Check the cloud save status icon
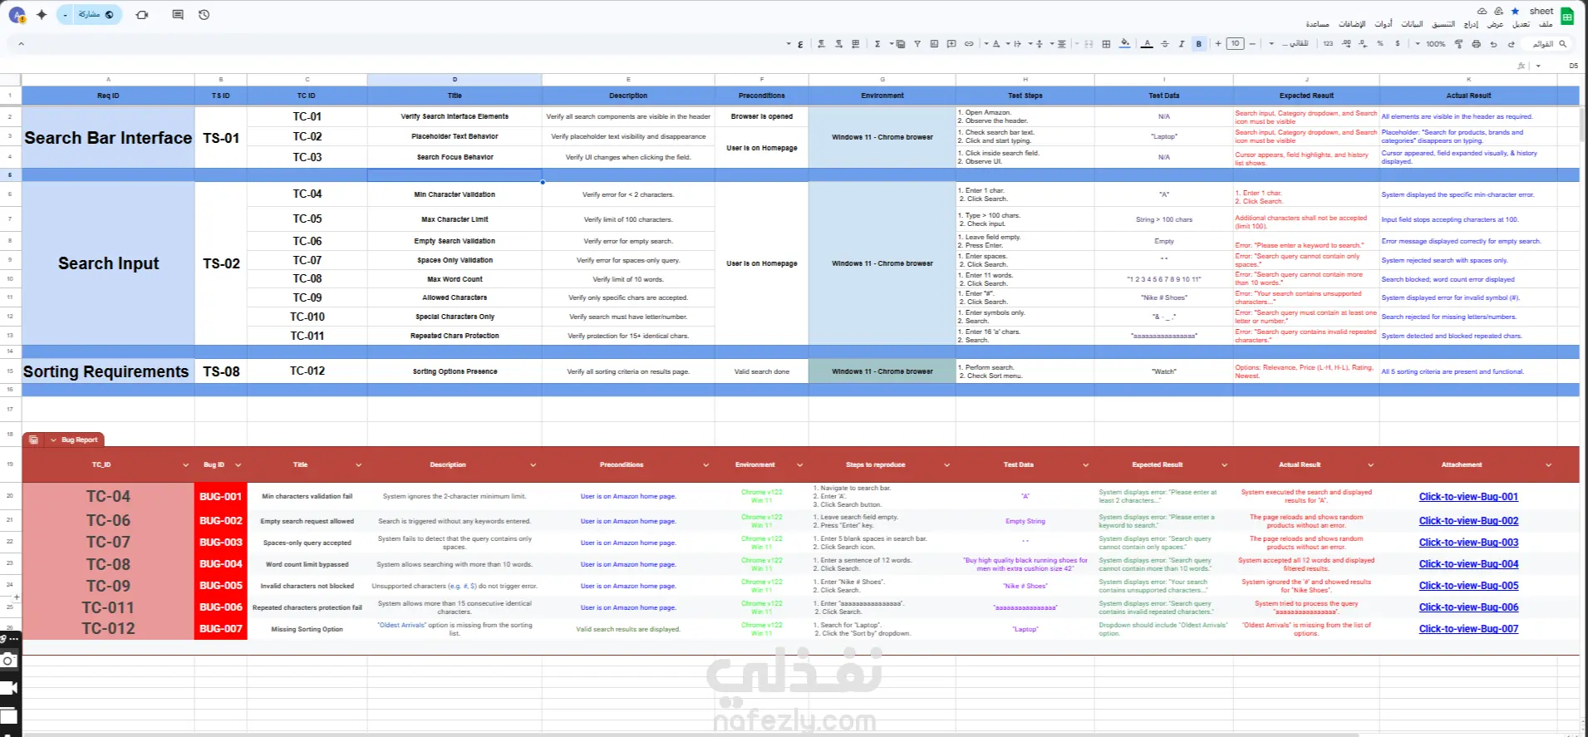 [1482, 12]
